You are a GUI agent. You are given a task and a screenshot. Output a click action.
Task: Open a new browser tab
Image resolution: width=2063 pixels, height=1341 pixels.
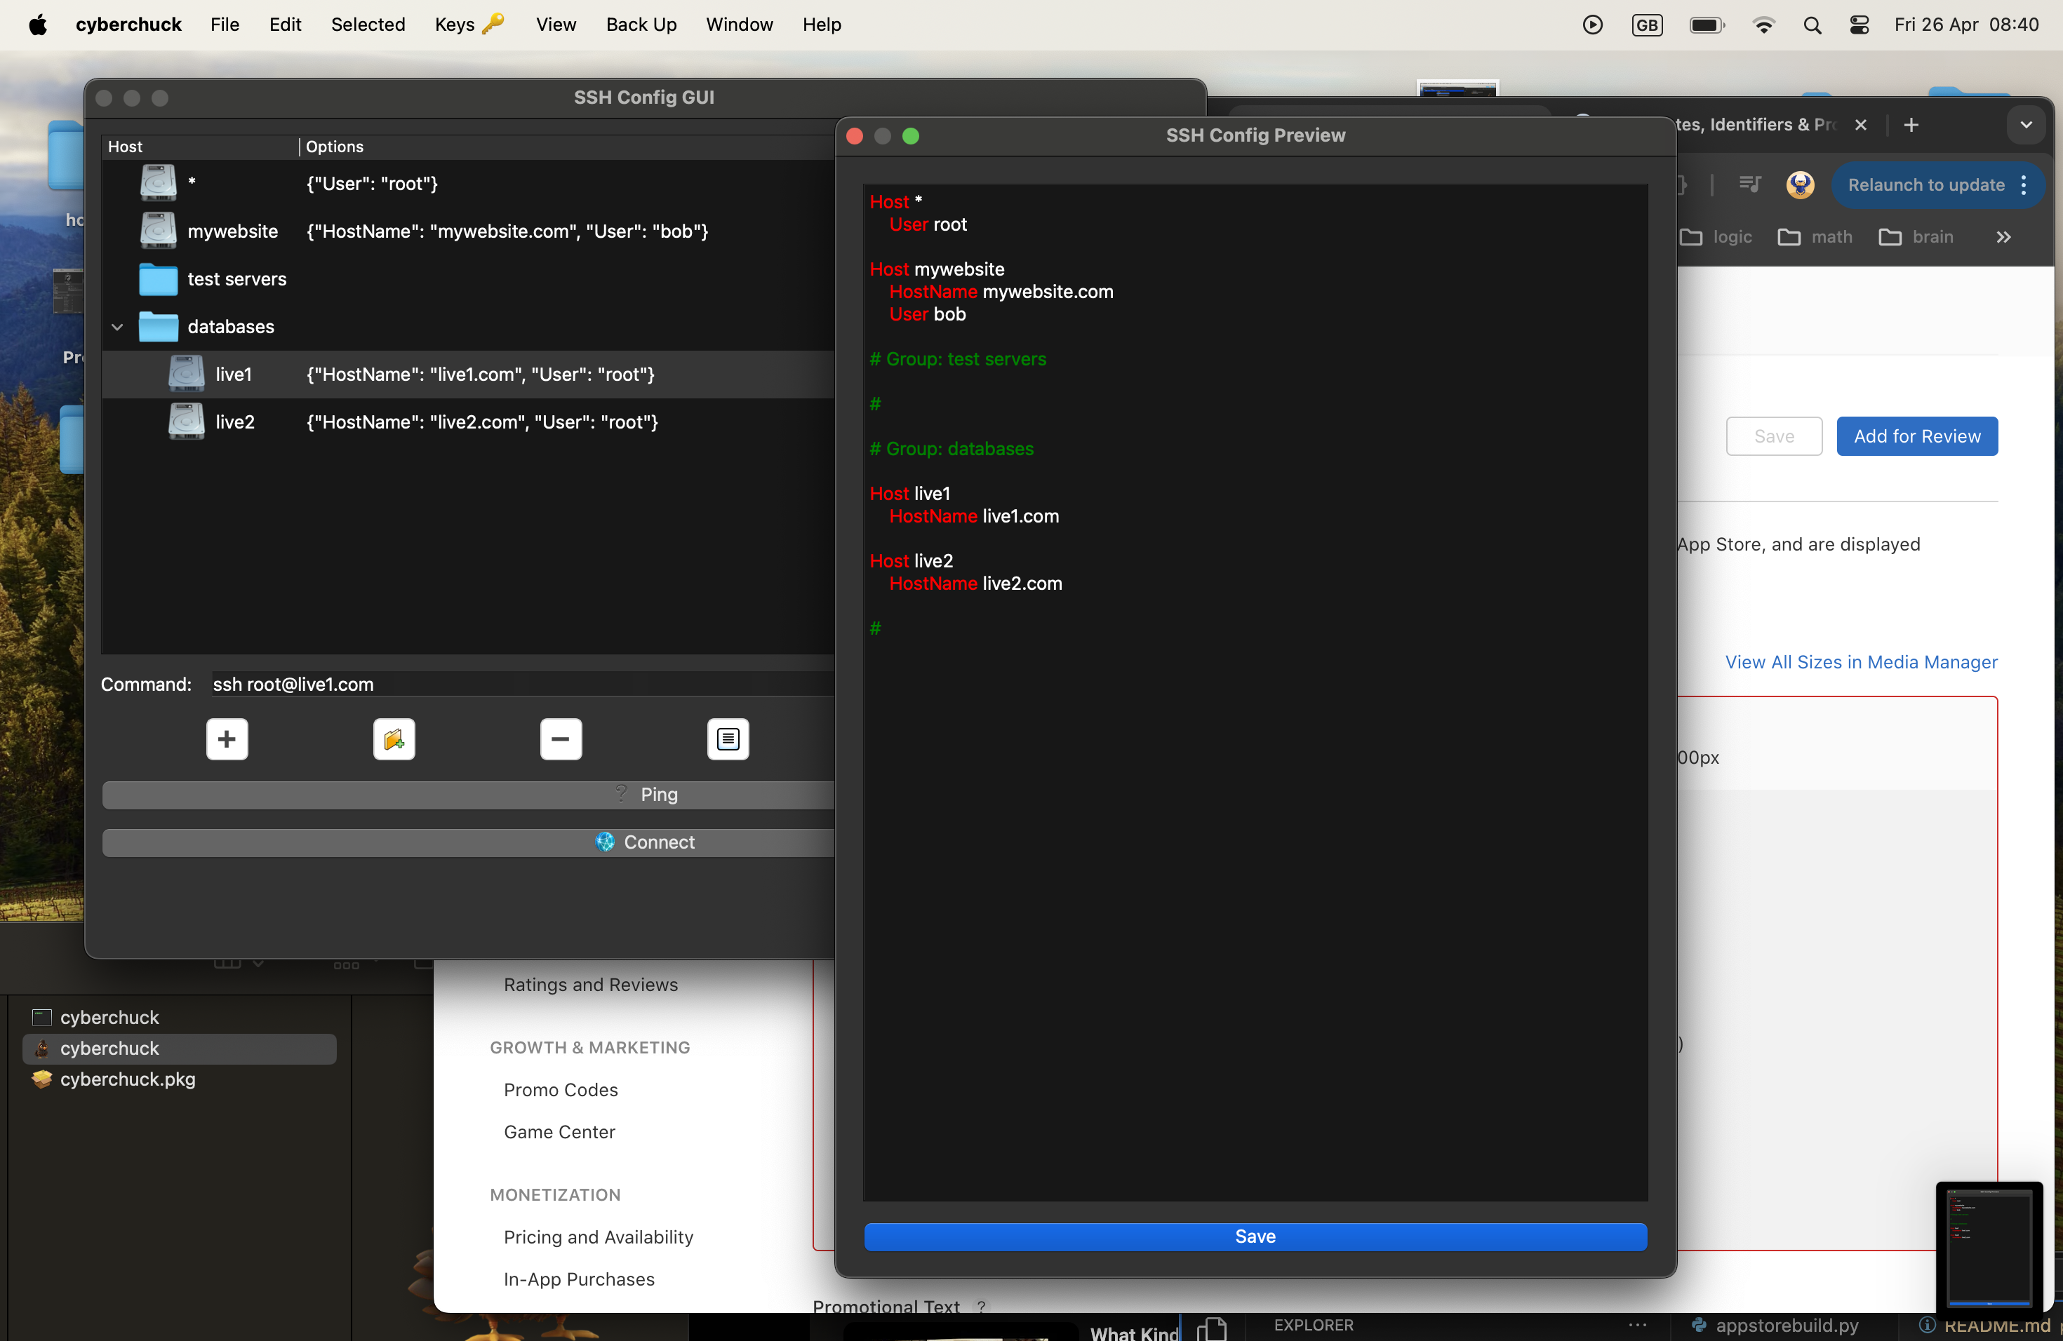click(x=1911, y=125)
